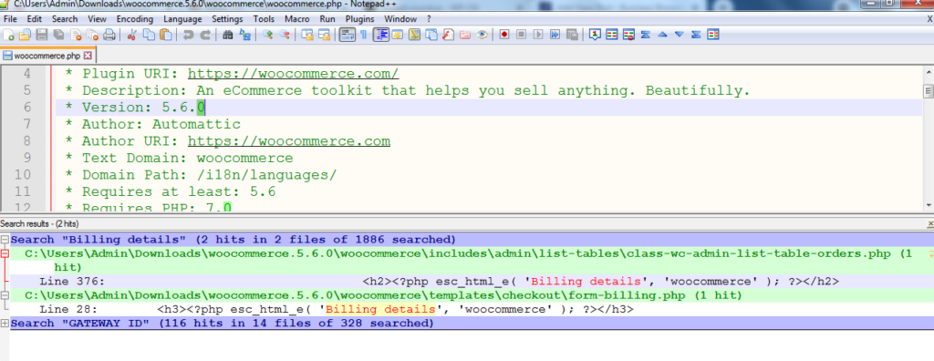Click the Save file floppy icon
The height and width of the screenshot is (361, 934).
(x=42, y=35)
